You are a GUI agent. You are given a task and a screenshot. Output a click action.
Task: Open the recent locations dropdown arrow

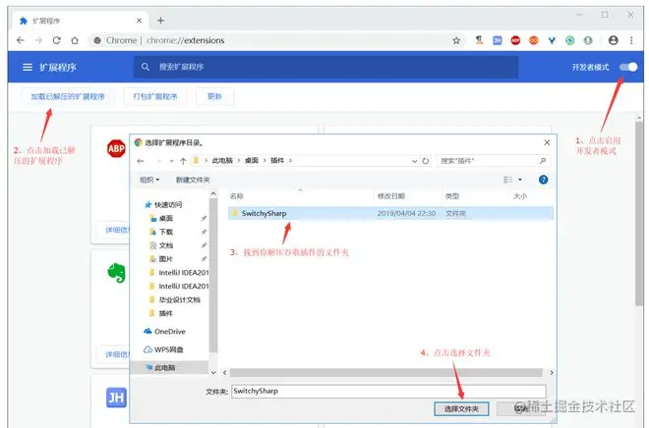click(171, 161)
